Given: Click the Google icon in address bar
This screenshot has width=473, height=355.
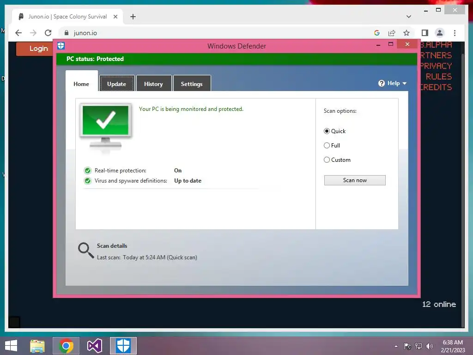Looking at the screenshot, I should point(377,33).
